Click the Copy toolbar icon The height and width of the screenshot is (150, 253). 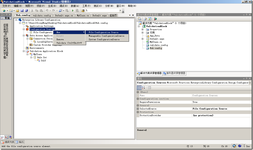point(37,11)
